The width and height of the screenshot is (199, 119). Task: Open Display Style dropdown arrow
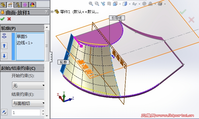[130, 4]
